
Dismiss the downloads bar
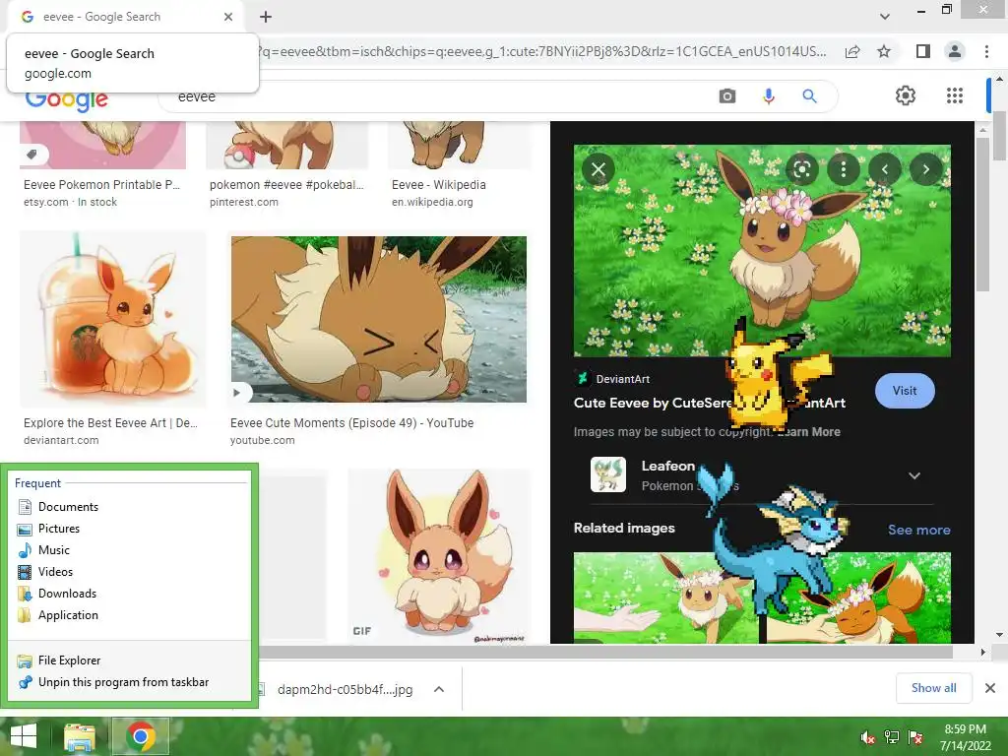990,688
